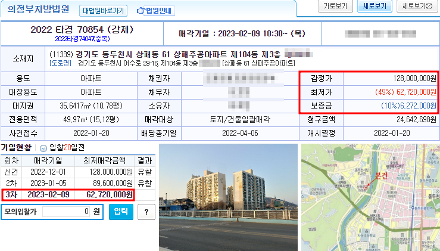Select the appraisal value 128,000,000원 under 감정가
440x251 pixels.
click(415, 79)
